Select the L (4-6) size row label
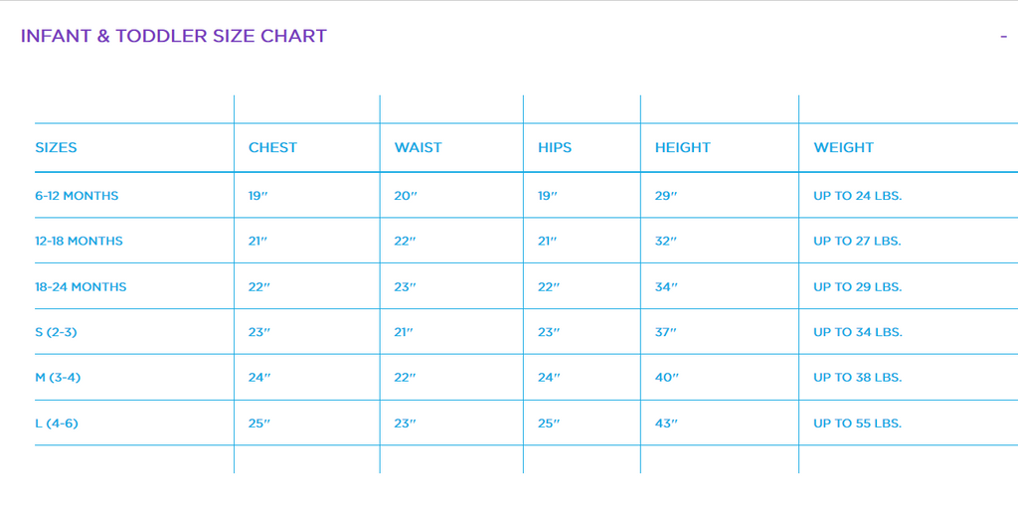Viewport: 1018px width, 513px height. click(56, 424)
